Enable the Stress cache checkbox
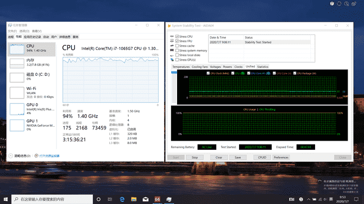364x204 pixels. pyautogui.click(x=177, y=46)
